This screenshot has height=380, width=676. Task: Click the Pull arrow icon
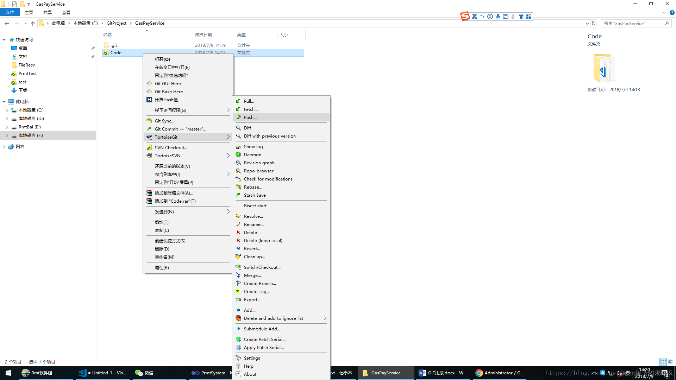pos(238,101)
